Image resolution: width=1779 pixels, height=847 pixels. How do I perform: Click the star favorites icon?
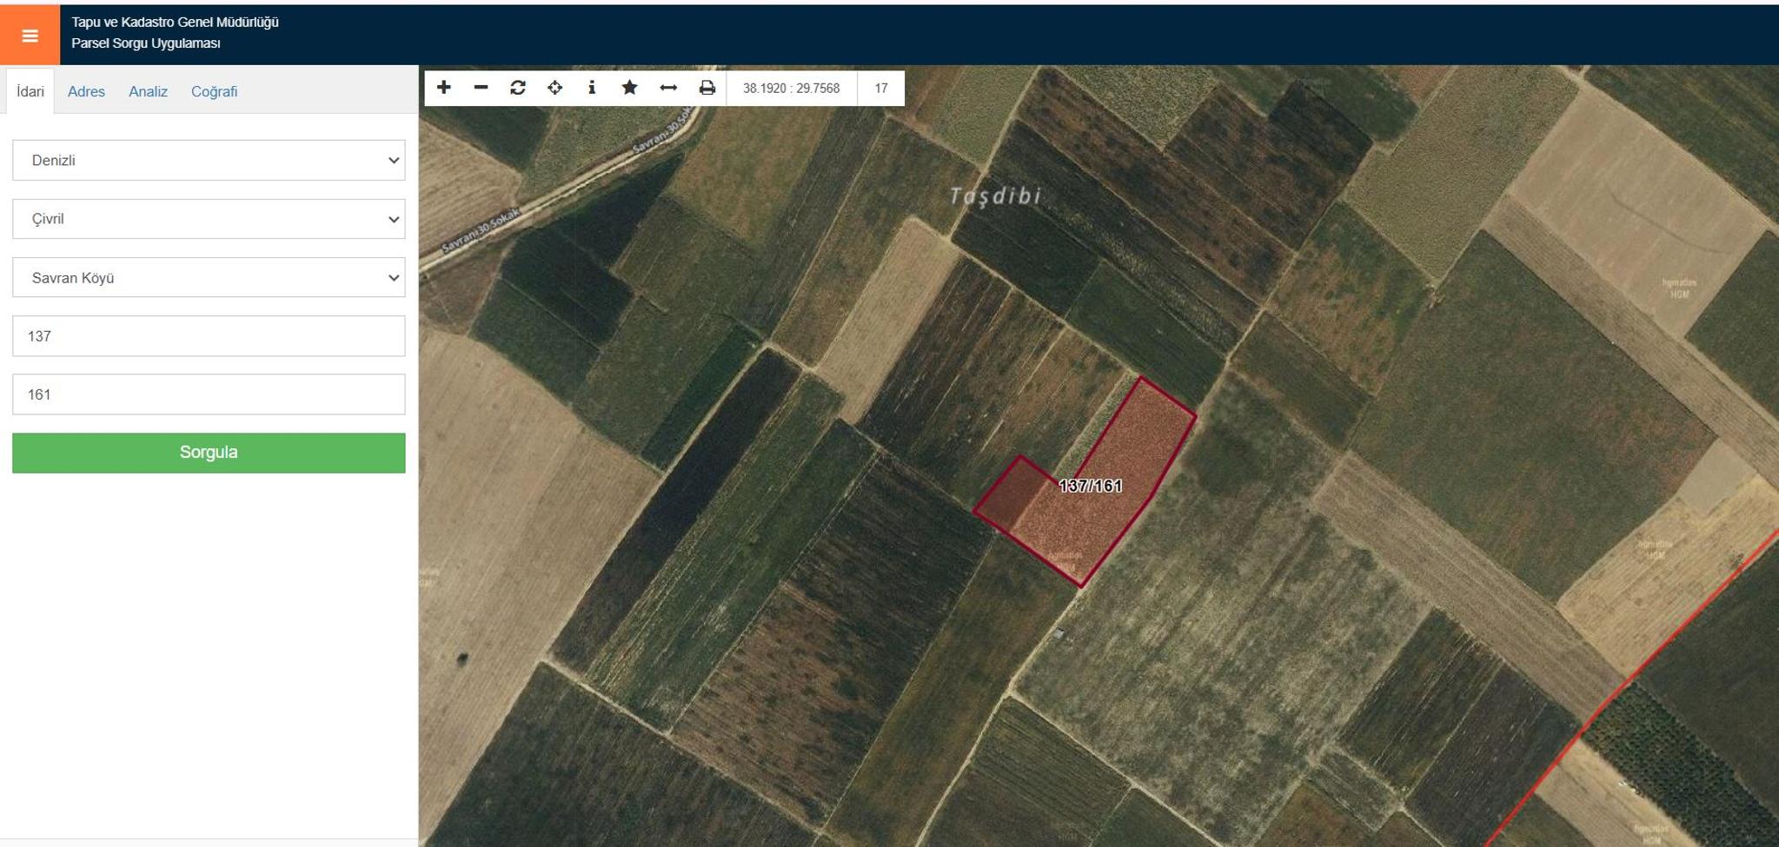point(630,88)
